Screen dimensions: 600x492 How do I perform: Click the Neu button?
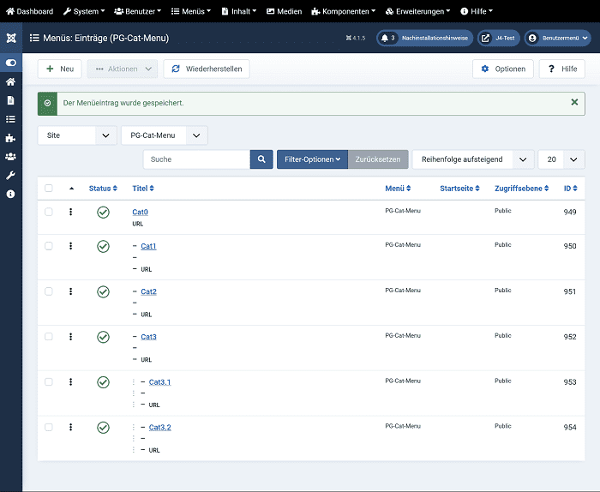[x=60, y=69]
